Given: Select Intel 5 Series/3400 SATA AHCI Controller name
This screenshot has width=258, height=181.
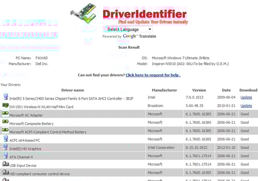Looking at the screenshot, I should (x=71, y=99).
